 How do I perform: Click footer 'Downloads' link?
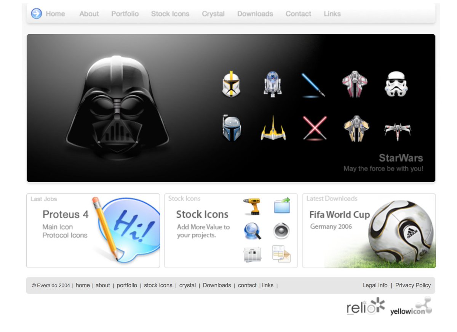[x=217, y=285]
